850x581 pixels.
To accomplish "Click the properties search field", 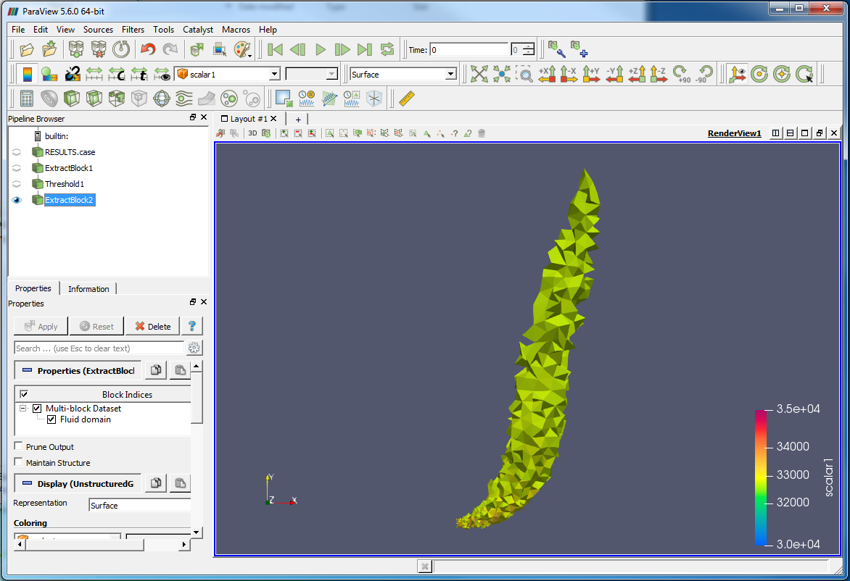I will 99,348.
